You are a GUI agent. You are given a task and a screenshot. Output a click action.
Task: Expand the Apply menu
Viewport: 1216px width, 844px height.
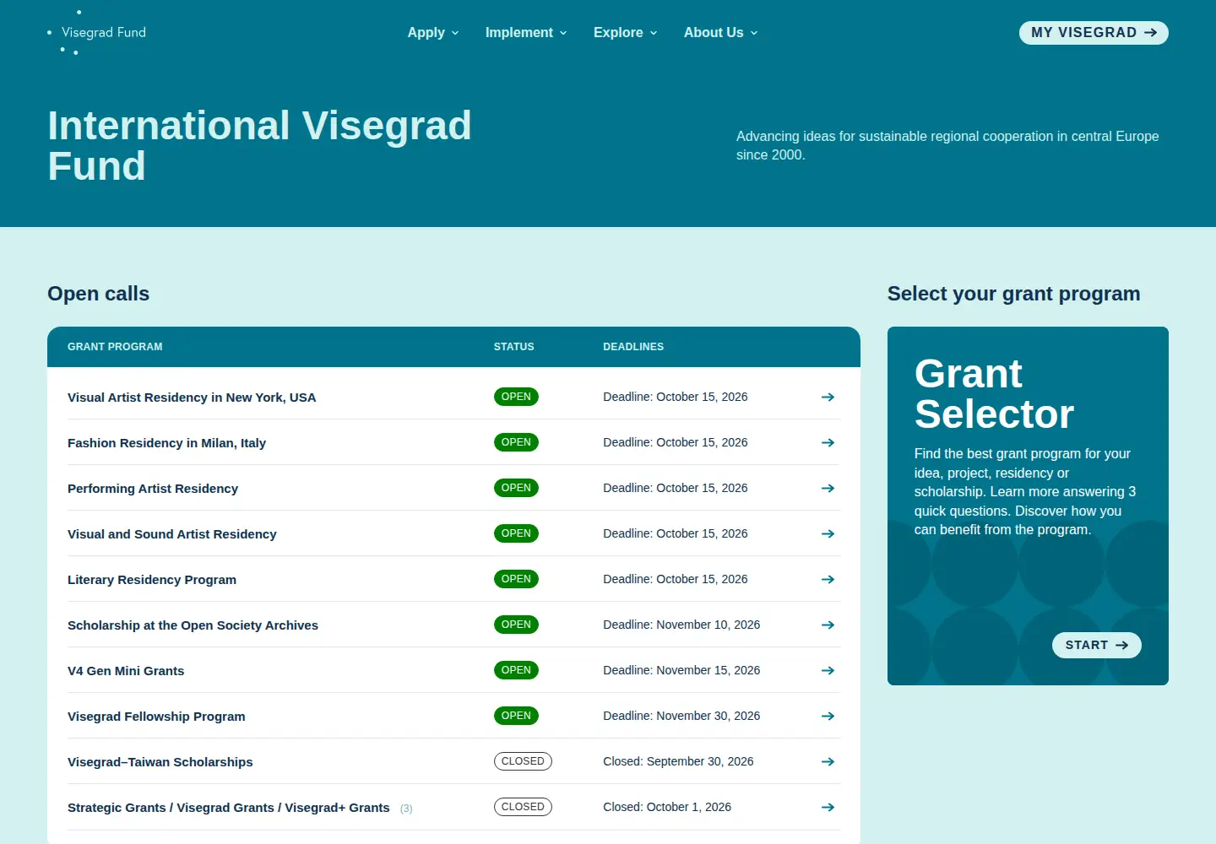pyautogui.click(x=433, y=32)
